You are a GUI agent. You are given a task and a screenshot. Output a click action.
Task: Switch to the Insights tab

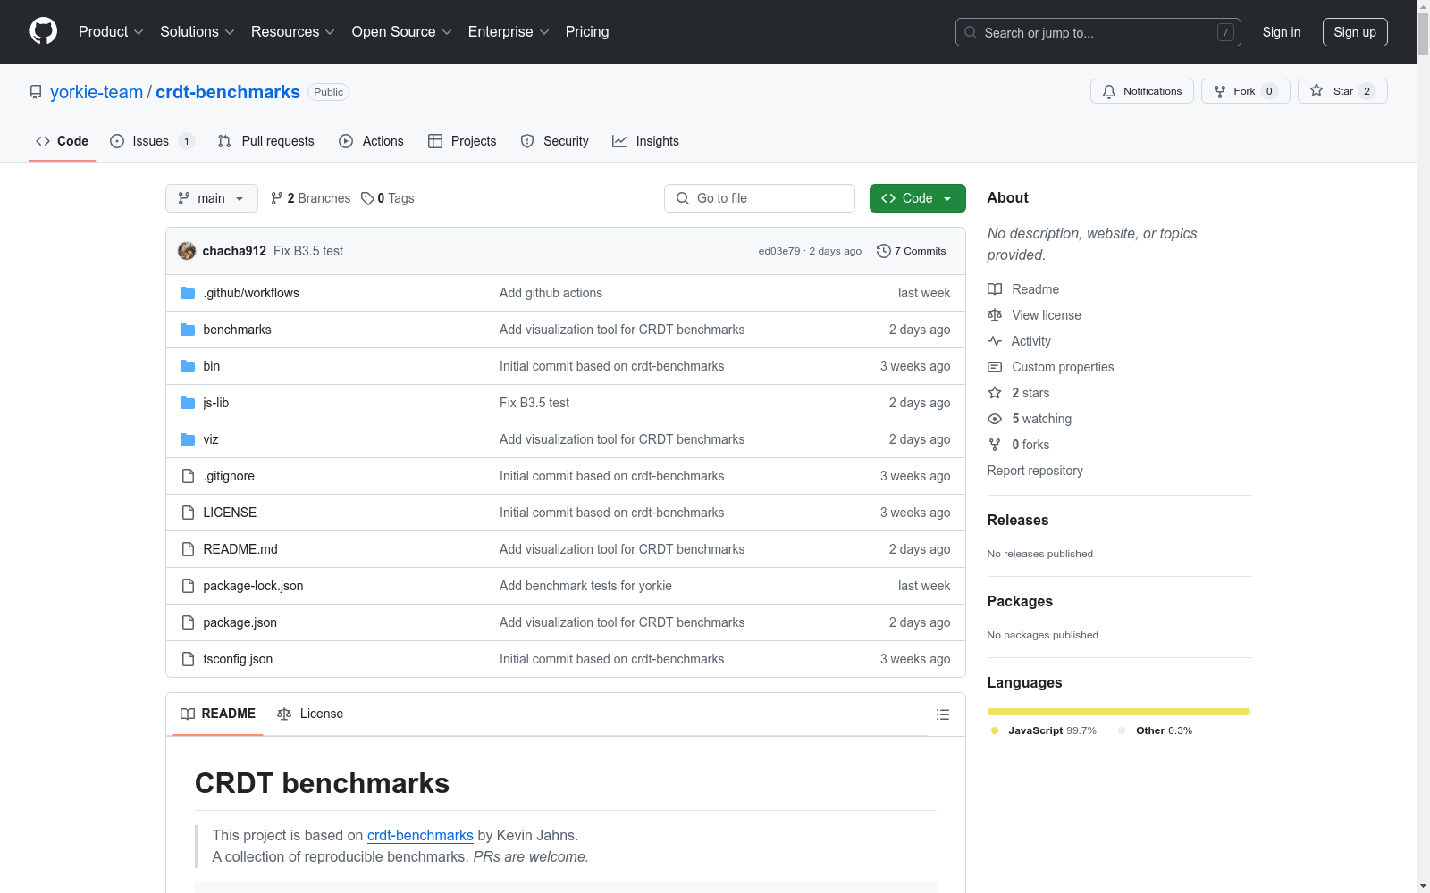(x=645, y=141)
